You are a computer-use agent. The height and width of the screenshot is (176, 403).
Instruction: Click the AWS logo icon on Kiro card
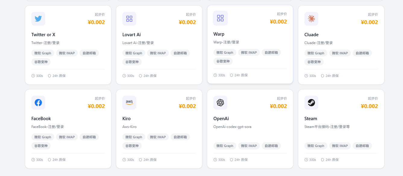click(129, 103)
